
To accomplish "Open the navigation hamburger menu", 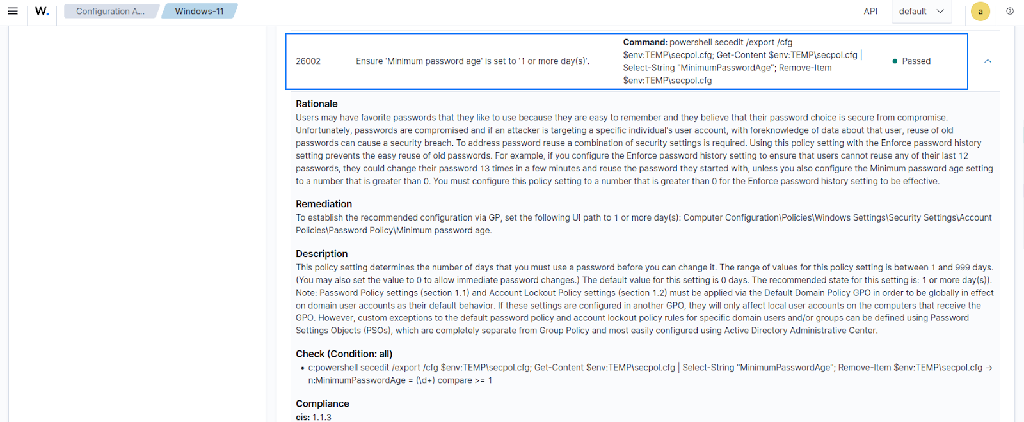I will pyautogui.click(x=13, y=11).
